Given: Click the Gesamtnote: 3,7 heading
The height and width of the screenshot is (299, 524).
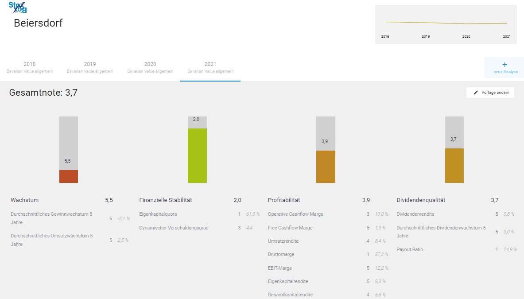Looking at the screenshot, I should click(x=43, y=93).
